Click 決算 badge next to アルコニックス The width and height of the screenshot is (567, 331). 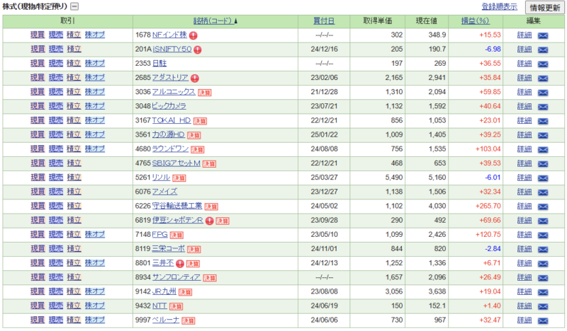(204, 93)
